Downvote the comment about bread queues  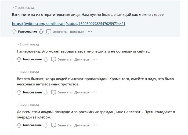[x=46, y=125]
